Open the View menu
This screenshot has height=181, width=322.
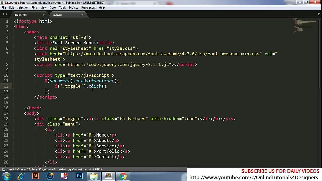(43, 8)
